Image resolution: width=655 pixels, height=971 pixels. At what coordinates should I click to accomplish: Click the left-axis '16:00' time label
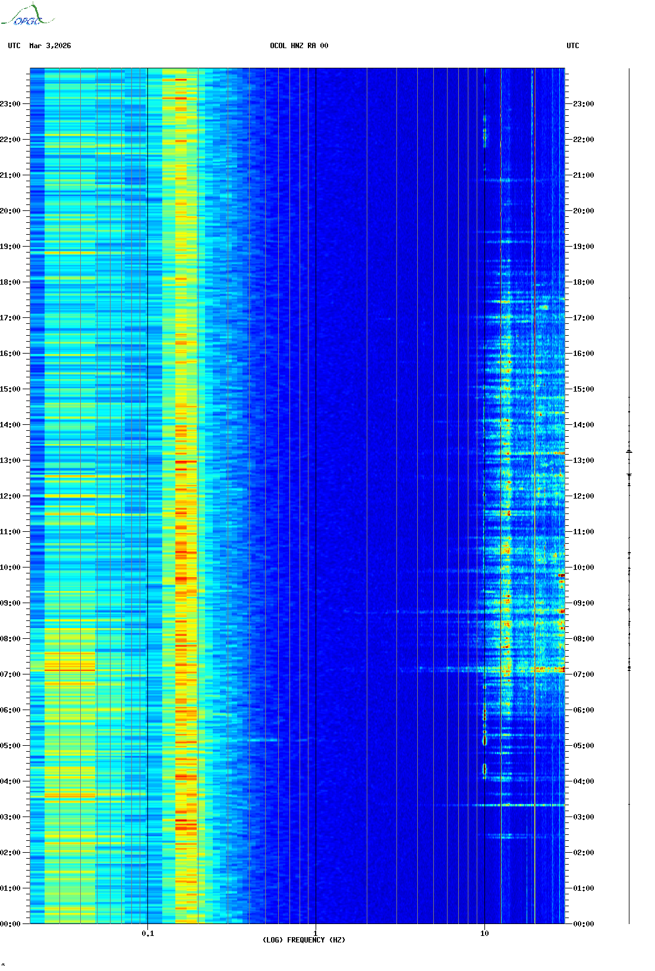pyautogui.click(x=10, y=354)
